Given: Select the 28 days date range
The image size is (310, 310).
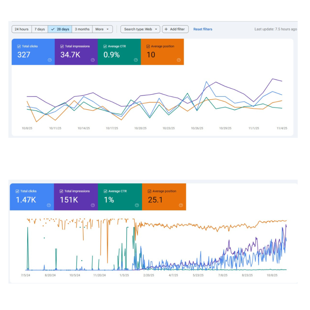Looking at the screenshot, I should point(60,29).
